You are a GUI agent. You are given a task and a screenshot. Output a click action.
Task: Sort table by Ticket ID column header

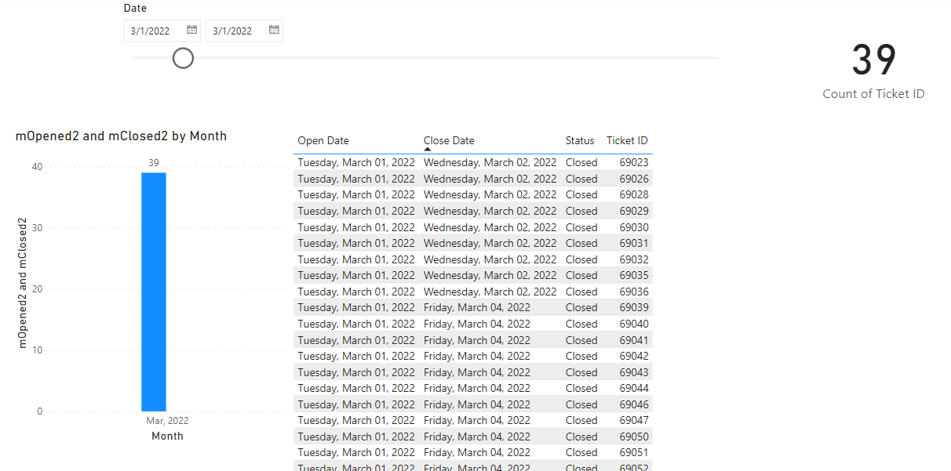[627, 141]
